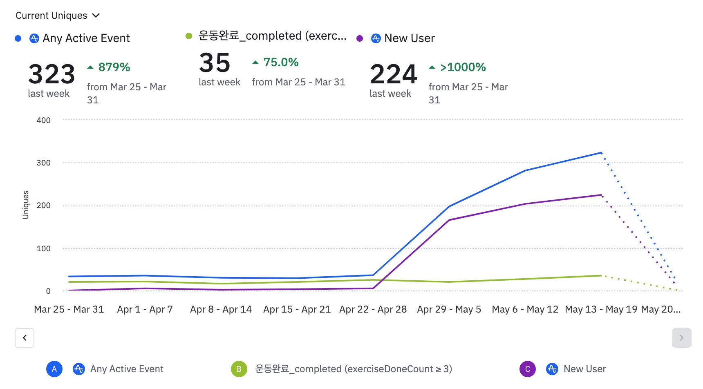Click the May 13 - May 19 axis label

[601, 309]
